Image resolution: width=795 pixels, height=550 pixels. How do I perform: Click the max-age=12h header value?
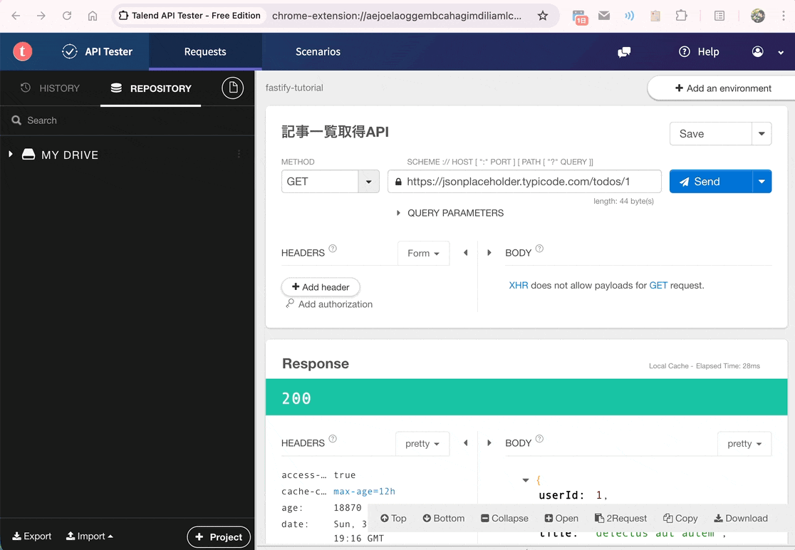pyautogui.click(x=364, y=491)
